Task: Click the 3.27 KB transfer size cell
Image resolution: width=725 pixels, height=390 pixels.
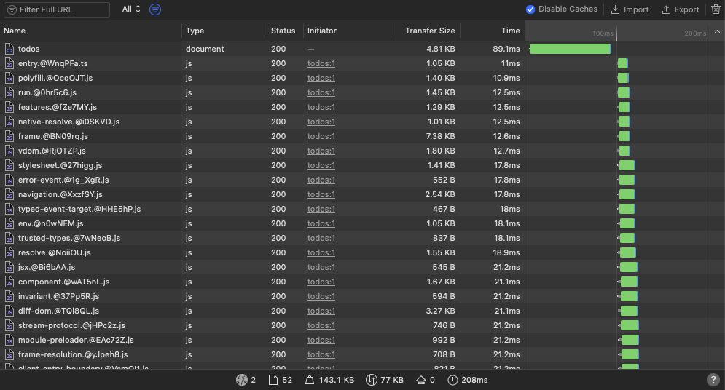Action: (440, 311)
